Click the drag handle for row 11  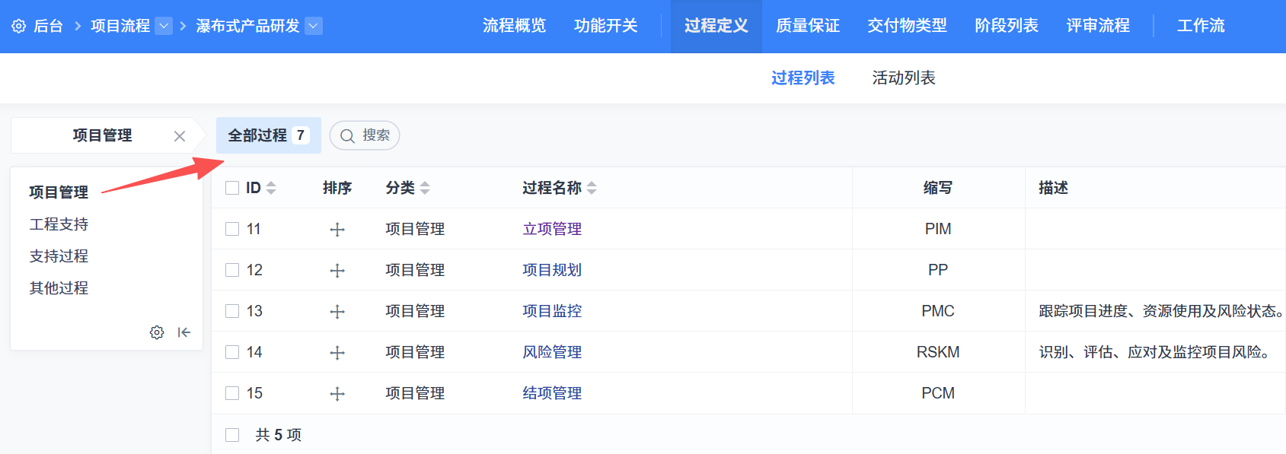click(337, 230)
